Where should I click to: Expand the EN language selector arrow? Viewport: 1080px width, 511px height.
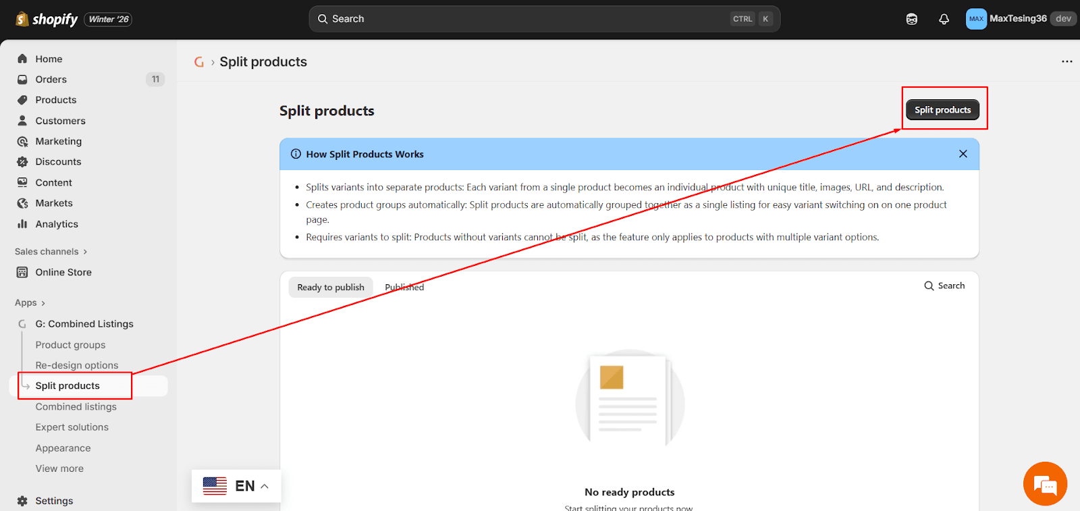point(265,486)
